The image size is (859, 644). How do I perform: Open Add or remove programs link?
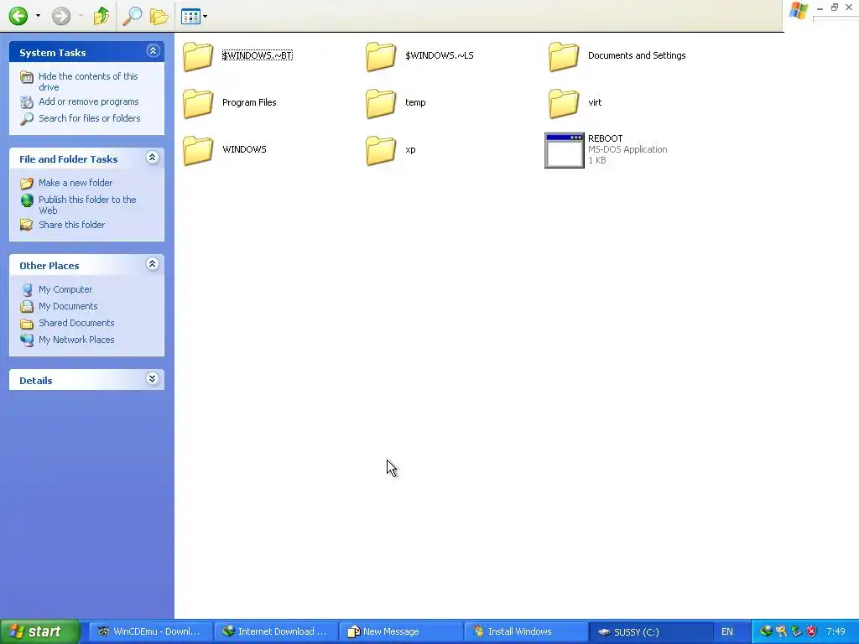[x=88, y=101]
